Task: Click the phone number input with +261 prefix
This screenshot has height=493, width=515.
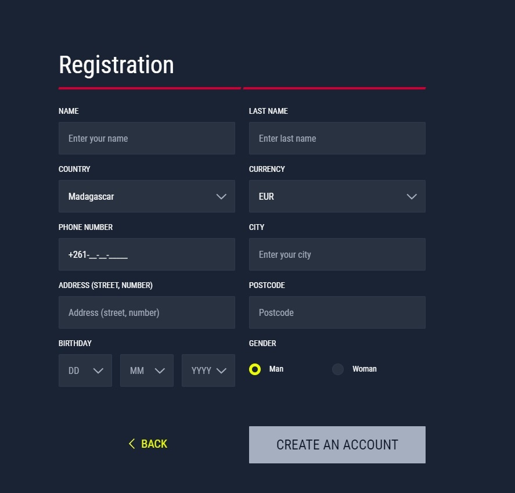Action: [x=146, y=254]
